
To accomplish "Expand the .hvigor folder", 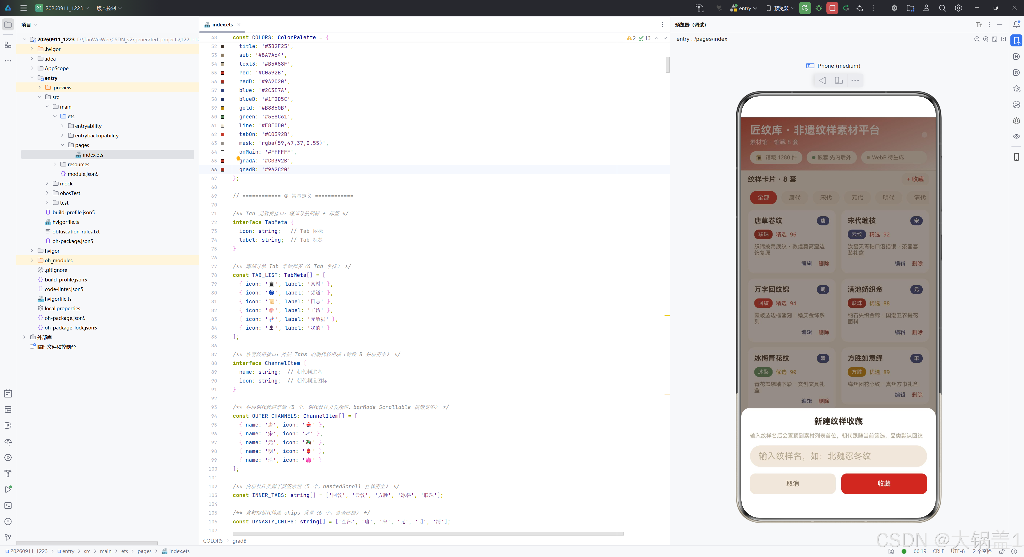I will [32, 49].
